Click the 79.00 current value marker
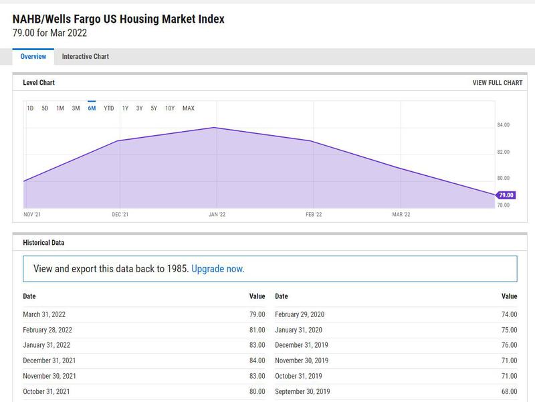 tap(506, 195)
